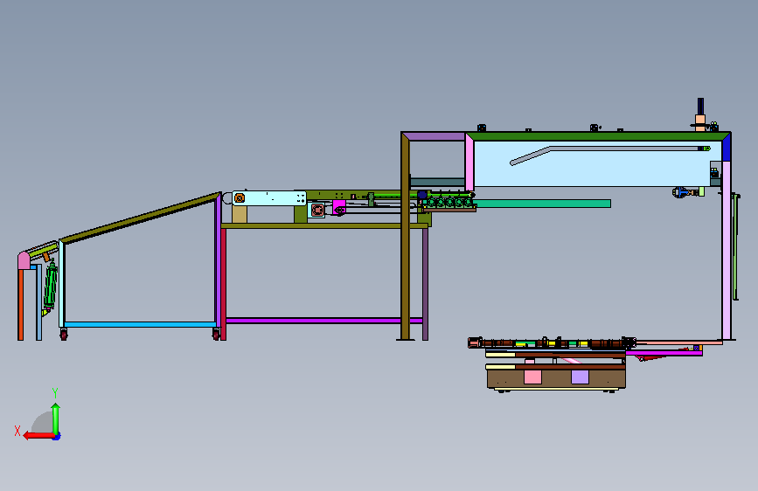Pick the gray bent rail inside blue panel
This screenshot has width=758, height=491.
click(x=607, y=154)
